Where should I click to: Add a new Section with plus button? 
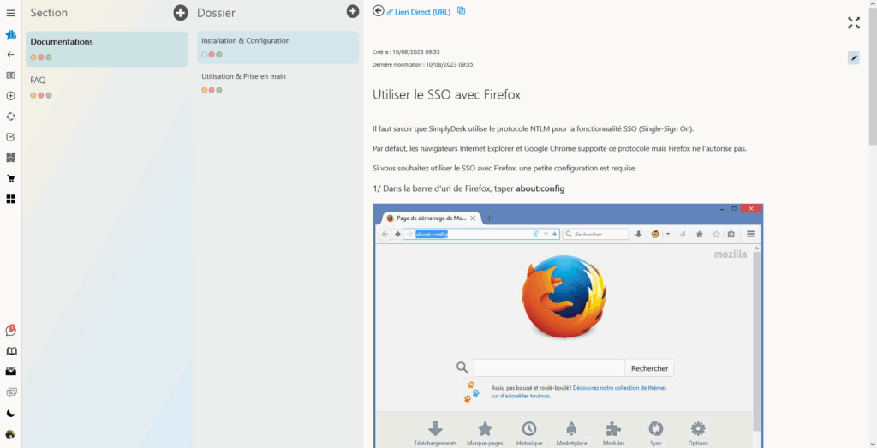(180, 12)
